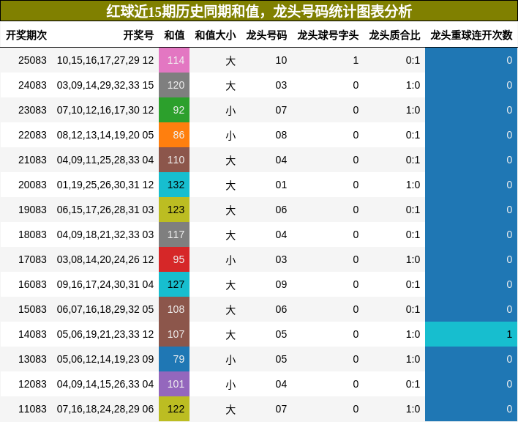Select period number 24083
The height and width of the screenshot is (422, 518).
(x=32, y=85)
